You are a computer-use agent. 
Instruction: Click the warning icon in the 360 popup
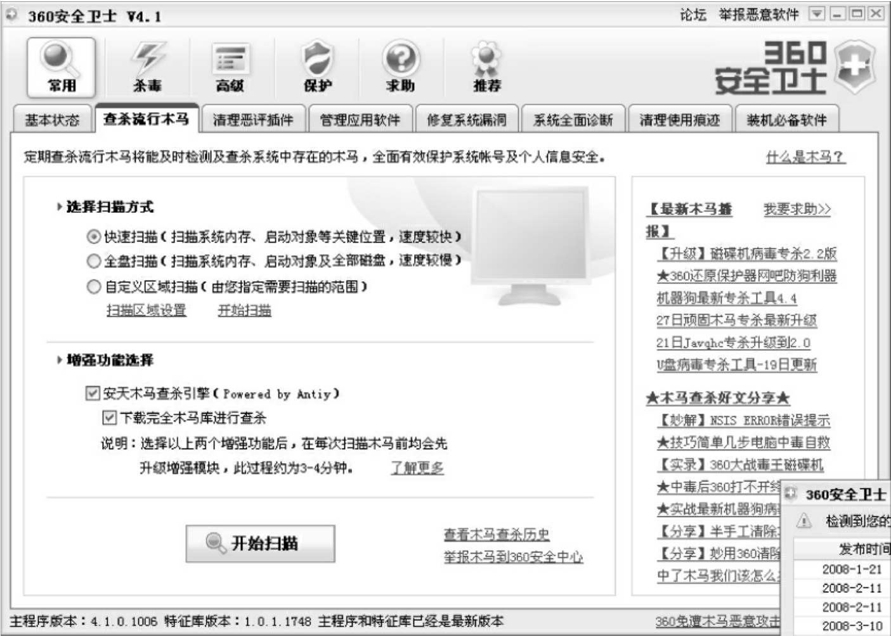click(804, 521)
